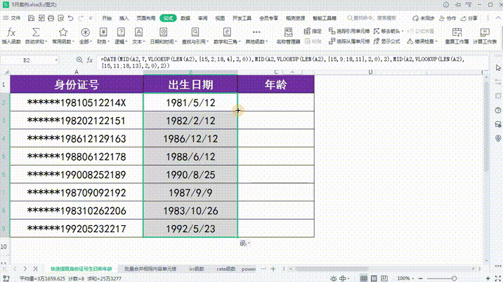The width and height of the screenshot is (503, 282).
Task: Click the Insert Function (插入函数) fx icon
Action: pyautogui.click(x=11, y=32)
